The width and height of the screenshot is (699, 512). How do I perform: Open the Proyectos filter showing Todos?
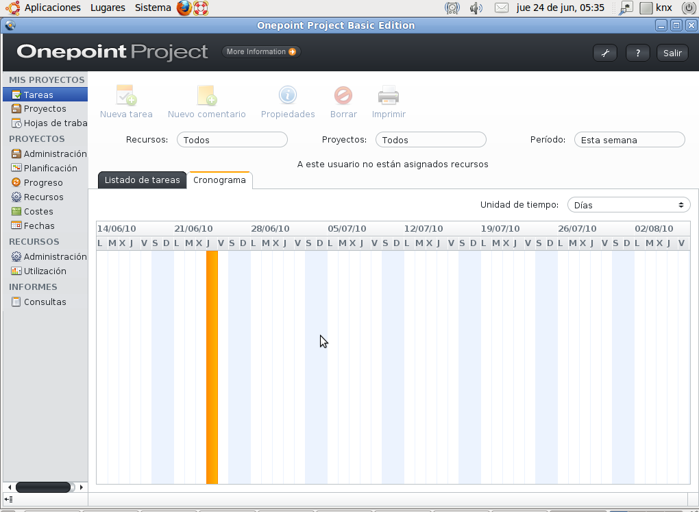(x=430, y=139)
